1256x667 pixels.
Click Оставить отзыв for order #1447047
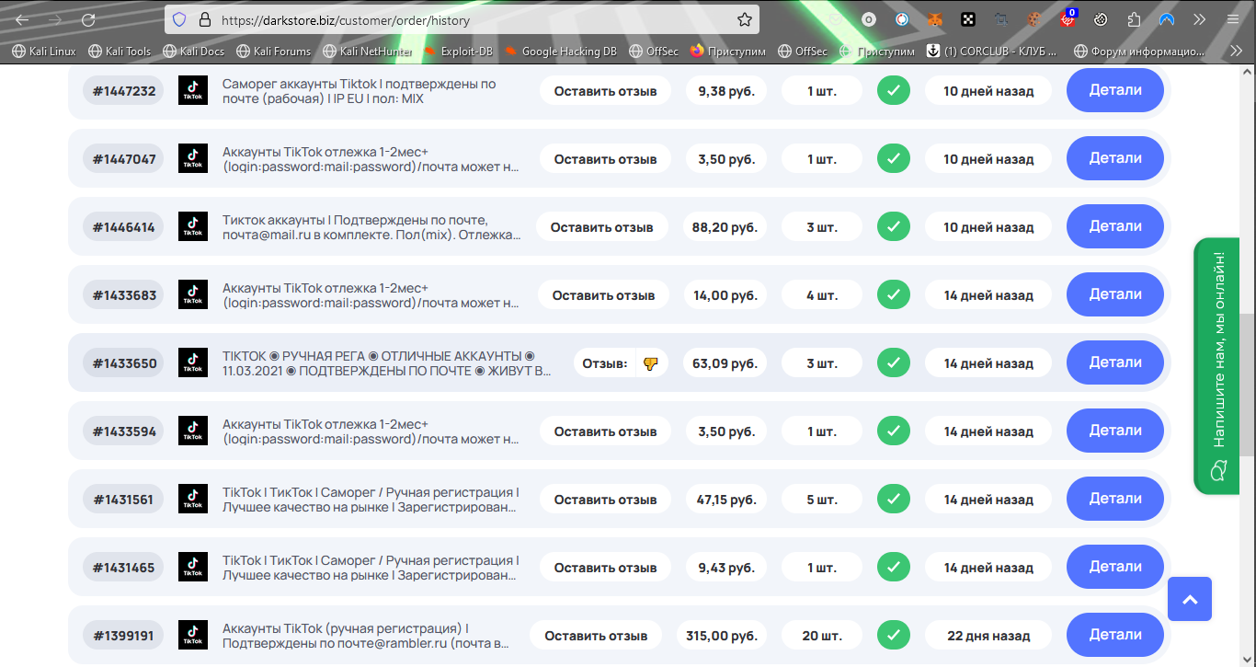[x=605, y=159]
